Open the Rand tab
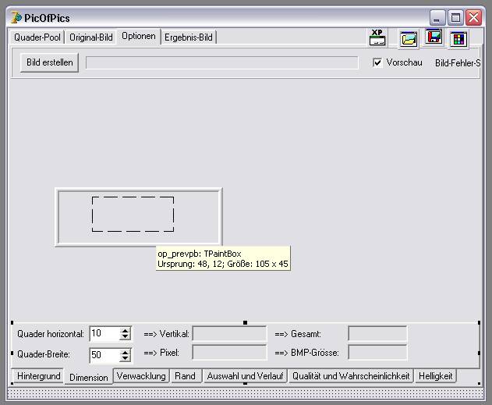Image resolution: width=492 pixels, height=405 pixels. coord(185,376)
